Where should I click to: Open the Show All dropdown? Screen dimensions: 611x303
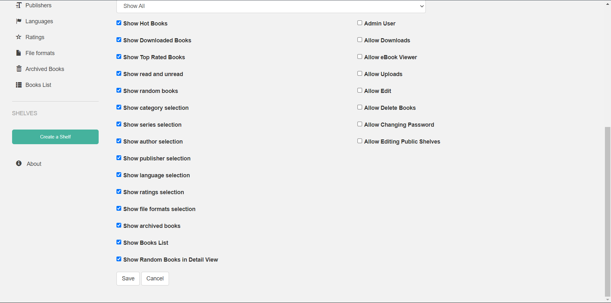271,6
